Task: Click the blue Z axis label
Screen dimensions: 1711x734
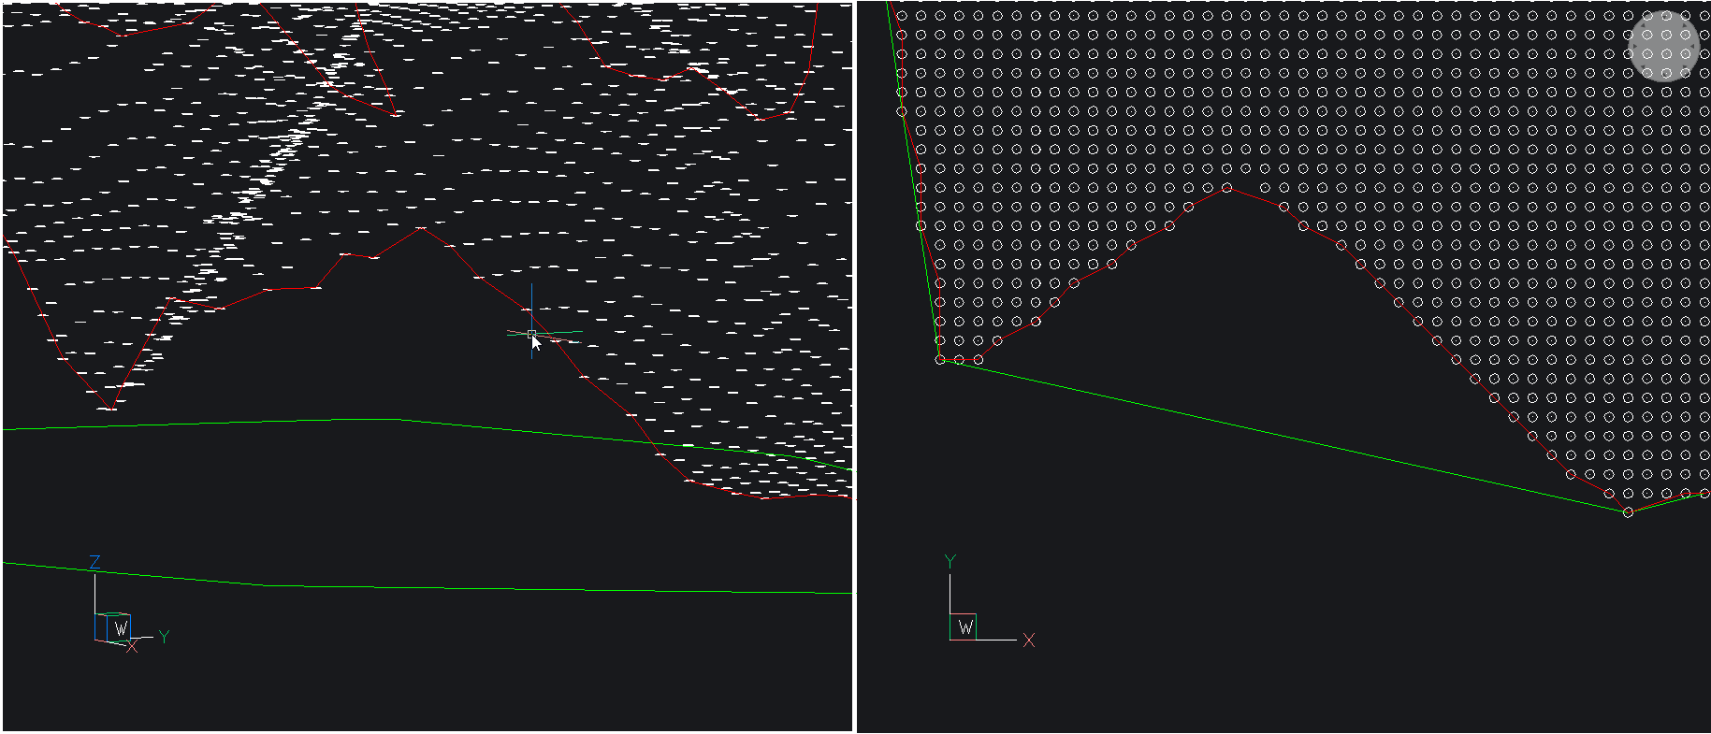Action: [94, 562]
